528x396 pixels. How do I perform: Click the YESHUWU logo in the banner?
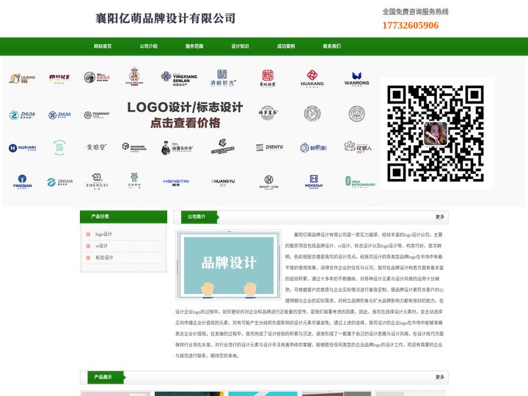coord(97,115)
